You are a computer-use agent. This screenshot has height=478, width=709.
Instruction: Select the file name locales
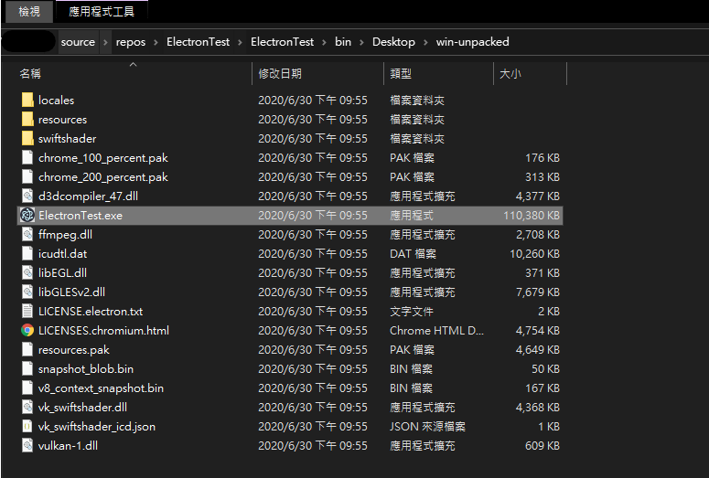56,101
